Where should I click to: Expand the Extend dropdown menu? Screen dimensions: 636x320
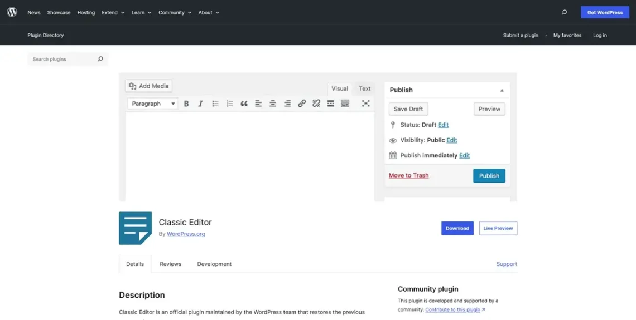pyautogui.click(x=113, y=13)
